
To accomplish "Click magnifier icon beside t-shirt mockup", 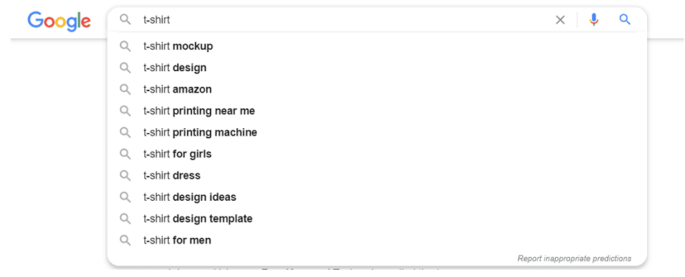I will pos(126,46).
